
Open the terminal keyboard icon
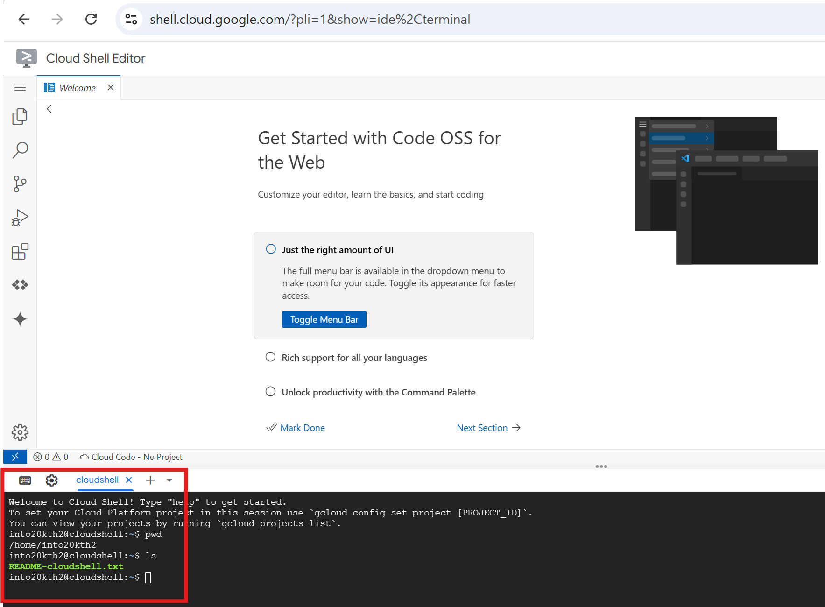[x=25, y=480]
